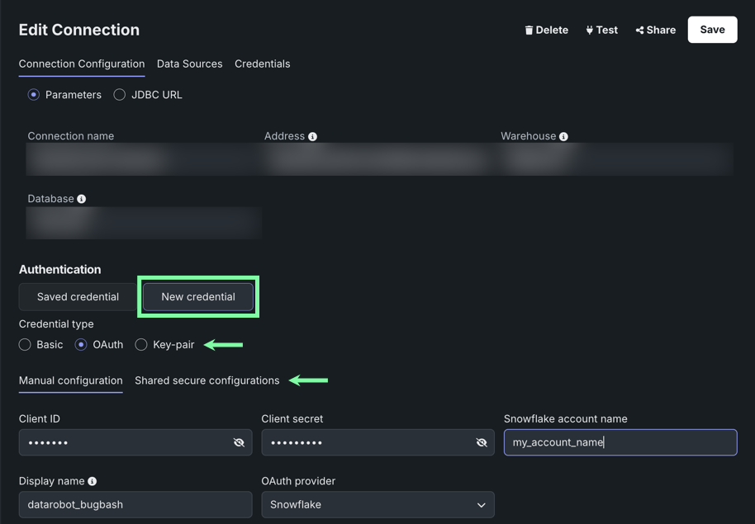
Task: Show the Client secret via eye icon
Action: (482, 443)
